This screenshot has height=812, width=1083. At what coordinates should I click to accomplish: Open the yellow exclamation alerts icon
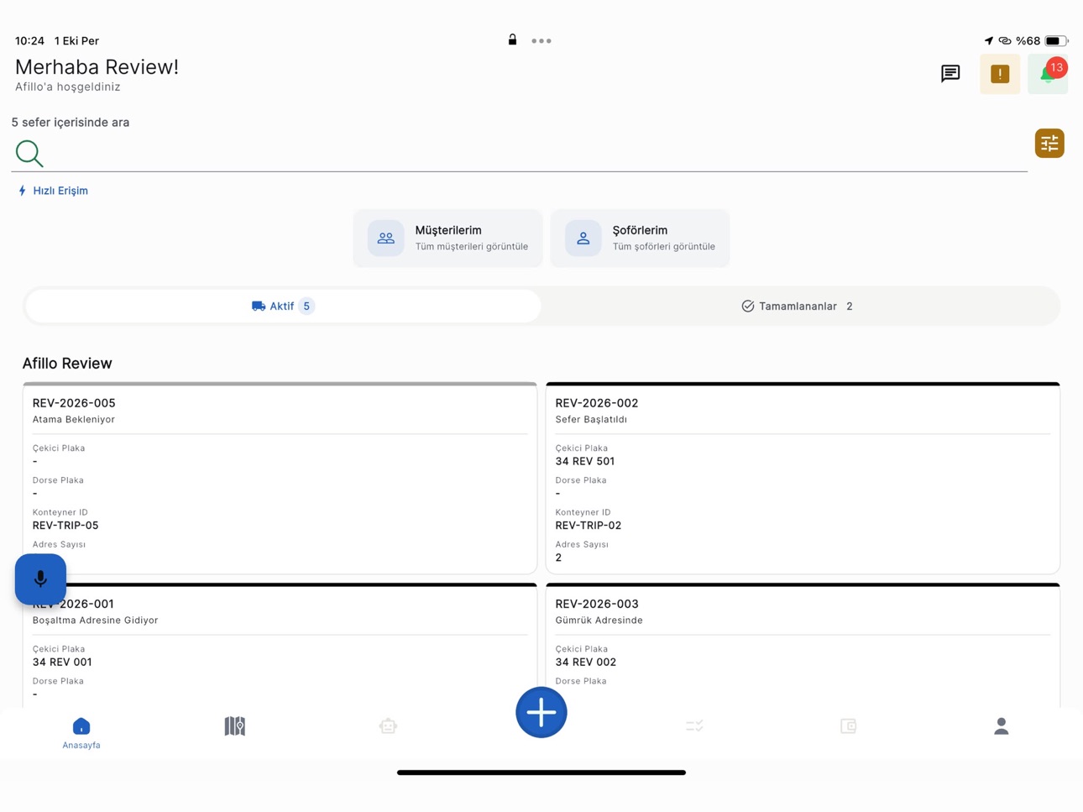[x=1000, y=74]
